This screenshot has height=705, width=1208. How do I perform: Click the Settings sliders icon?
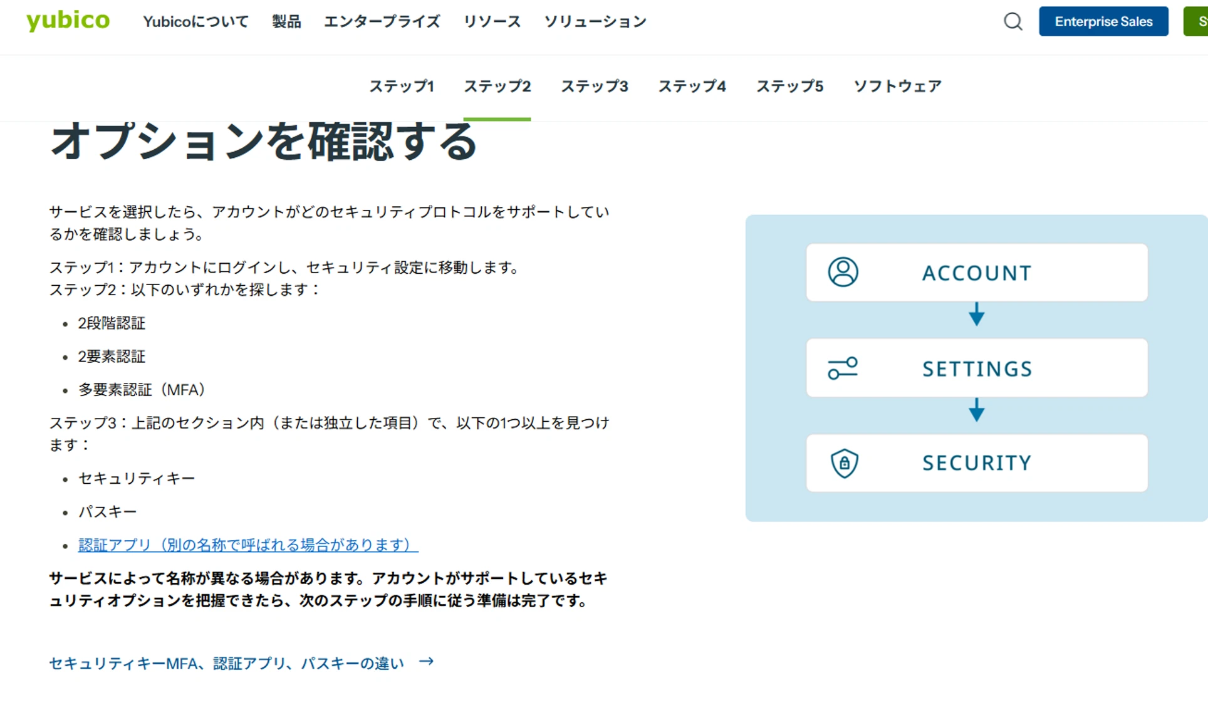click(843, 368)
